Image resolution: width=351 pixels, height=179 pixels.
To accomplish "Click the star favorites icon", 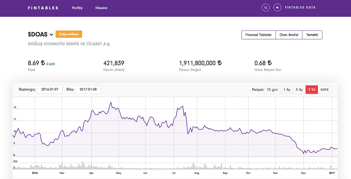I will [x=277, y=8].
